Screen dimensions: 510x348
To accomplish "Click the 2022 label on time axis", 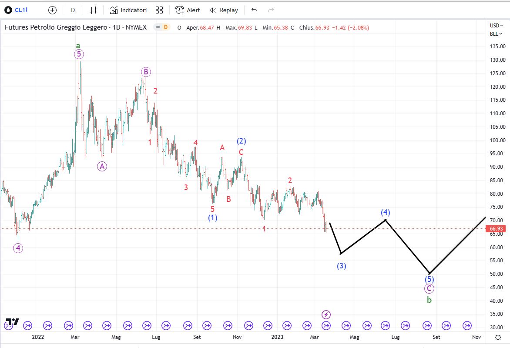I will click(x=38, y=337).
